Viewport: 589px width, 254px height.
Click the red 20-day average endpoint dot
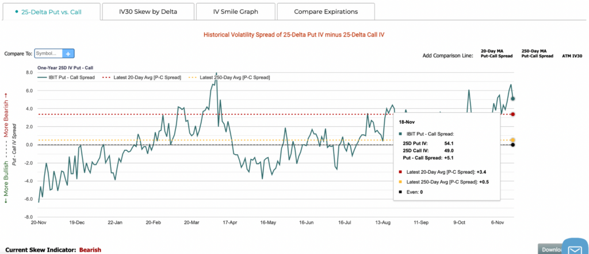tap(513, 114)
